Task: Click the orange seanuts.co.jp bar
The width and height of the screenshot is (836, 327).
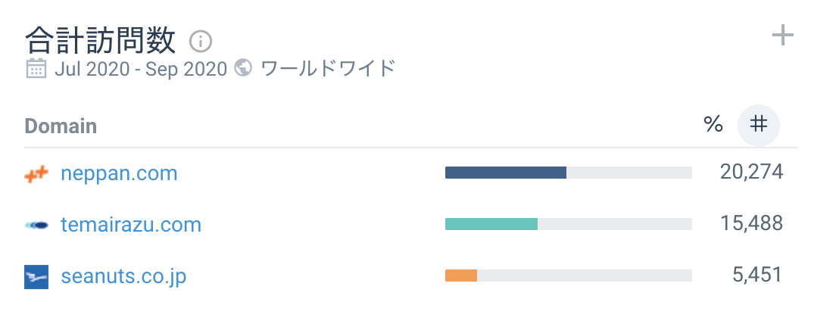Action: [x=460, y=276]
